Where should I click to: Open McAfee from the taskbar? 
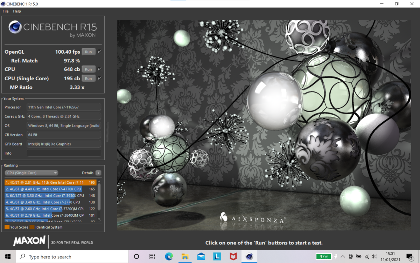tap(233, 257)
